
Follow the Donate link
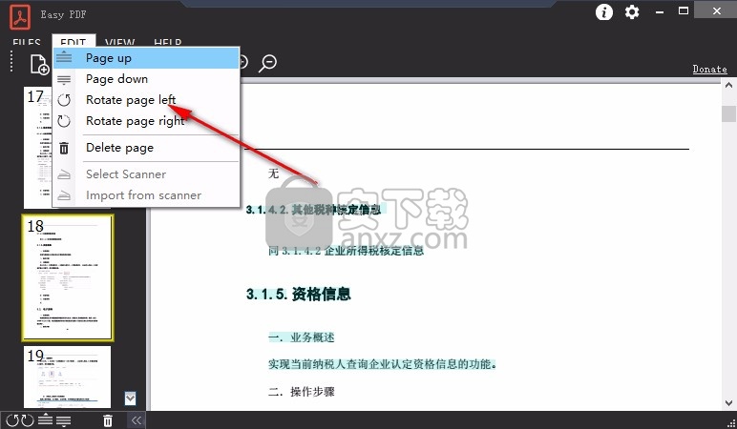pyautogui.click(x=709, y=69)
